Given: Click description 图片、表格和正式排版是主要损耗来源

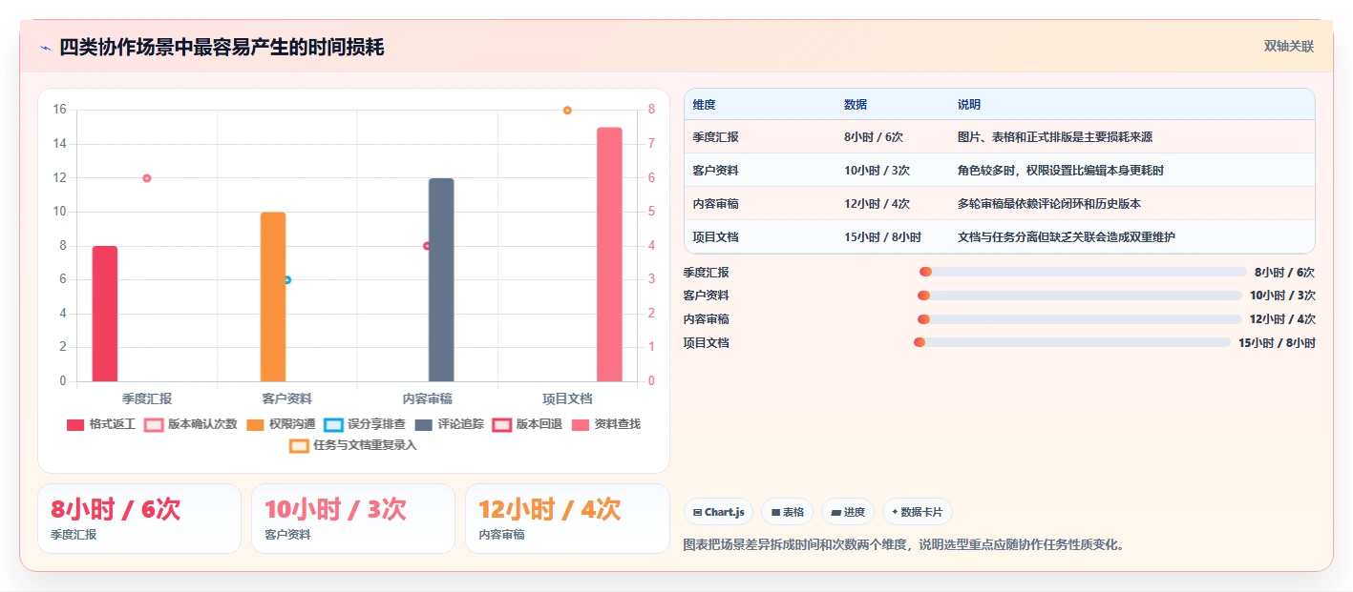Looking at the screenshot, I should [1055, 137].
